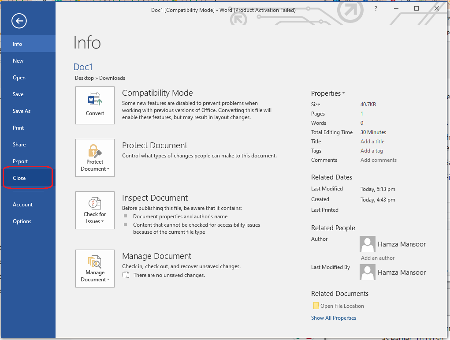The width and height of the screenshot is (450, 340).
Task: Open Word Options
Action: click(28, 221)
